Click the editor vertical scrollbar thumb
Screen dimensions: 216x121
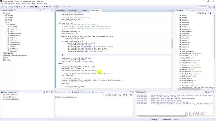pos(172,44)
